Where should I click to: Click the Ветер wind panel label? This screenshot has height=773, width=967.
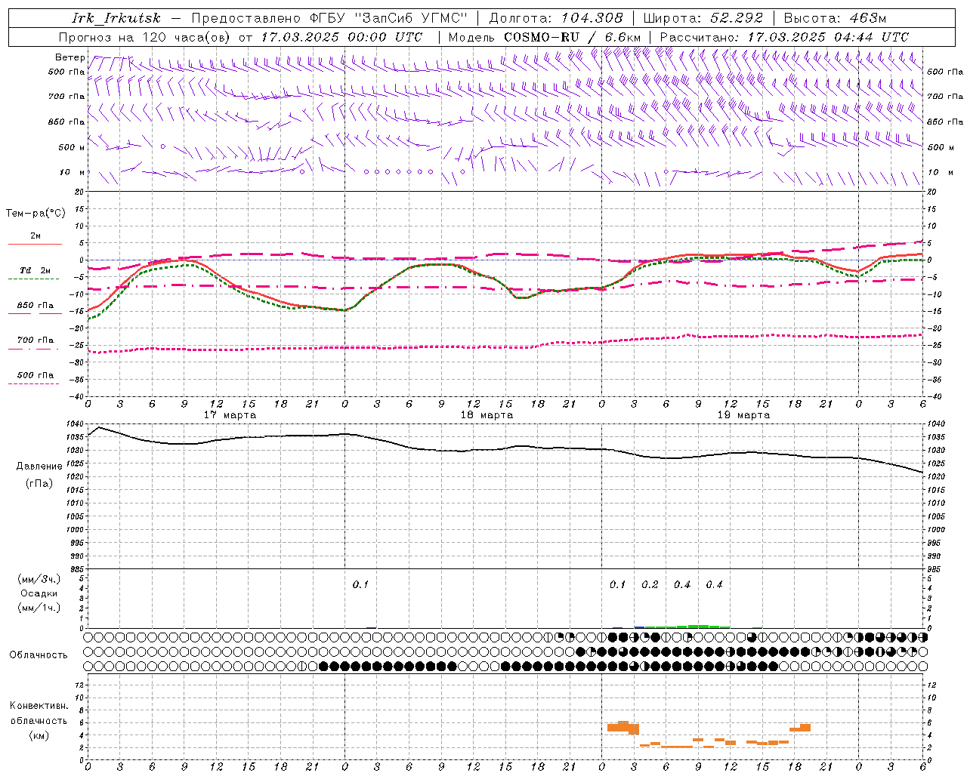[x=70, y=57]
